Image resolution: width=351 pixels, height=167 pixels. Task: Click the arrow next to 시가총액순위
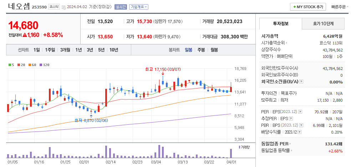[x=286, y=43]
